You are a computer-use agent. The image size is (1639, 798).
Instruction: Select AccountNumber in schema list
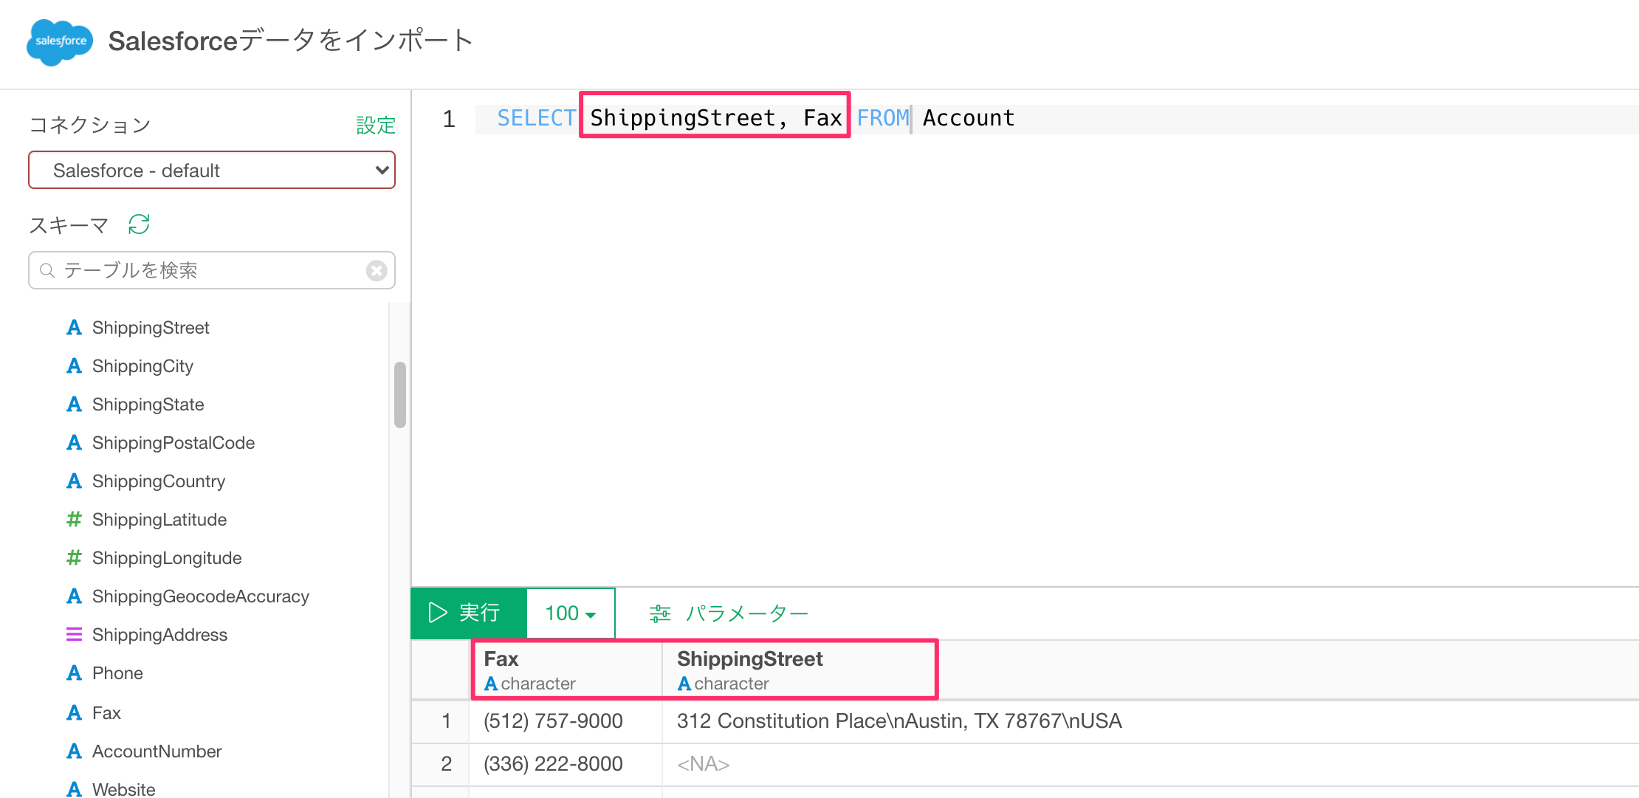pos(157,751)
